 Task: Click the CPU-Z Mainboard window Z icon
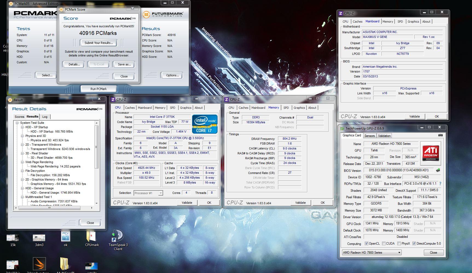341,13
